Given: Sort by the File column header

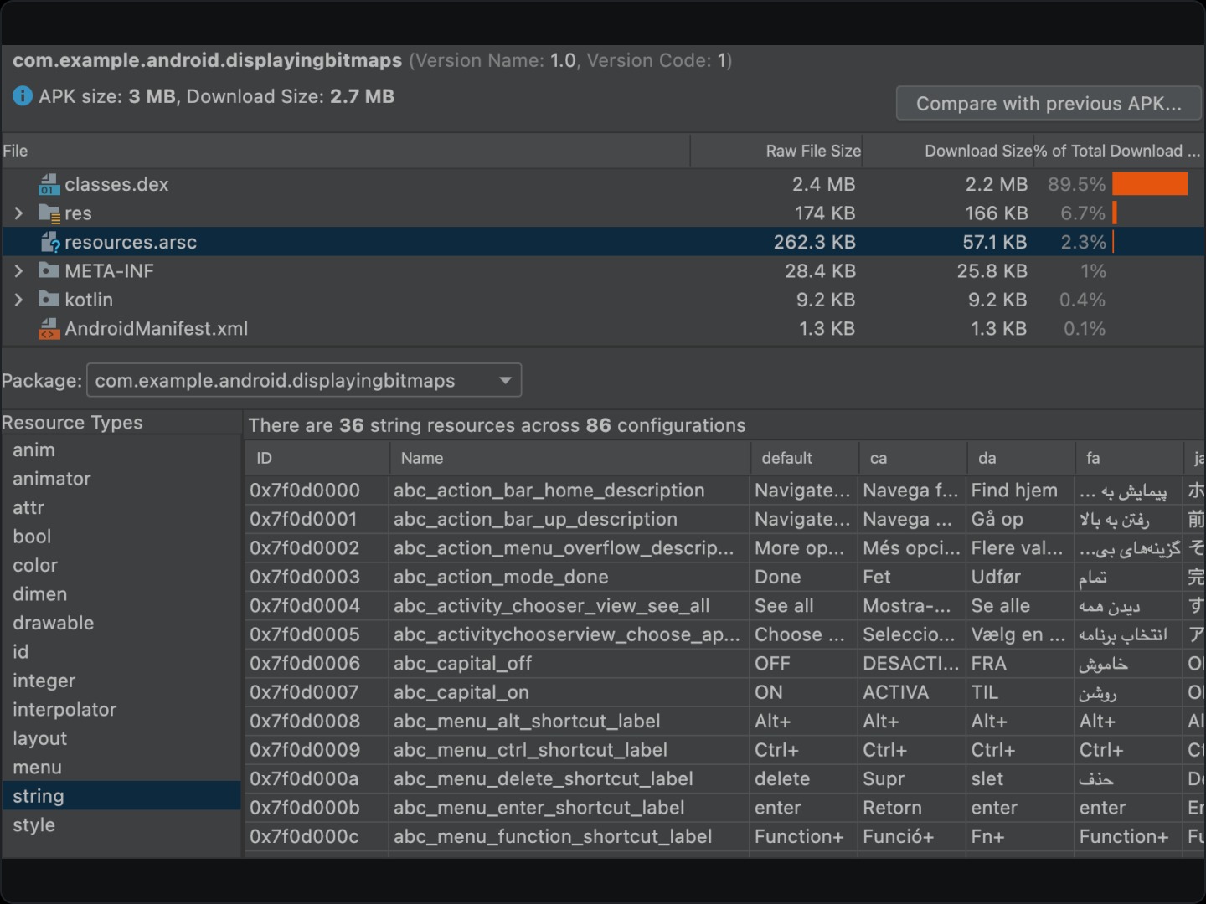Looking at the screenshot, I should 345,151.
